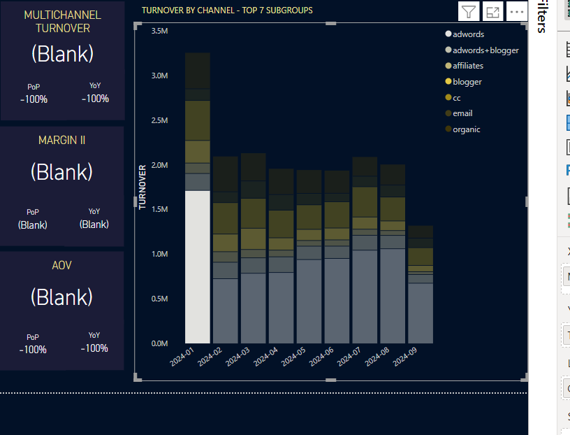Click the highlighted white adwords segment of 2024-01
Image resolution: width=570 pixels, height=435 pixels.
click(198, 267)
